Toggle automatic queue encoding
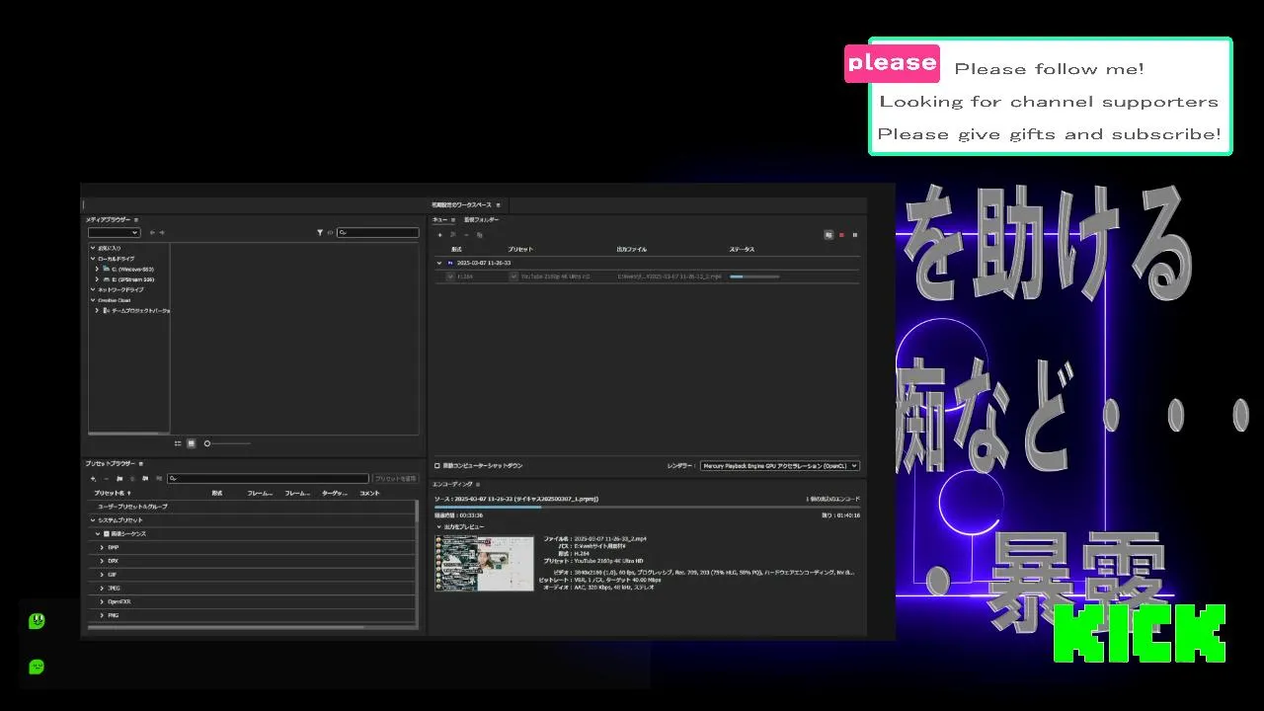 pos(829,235)
